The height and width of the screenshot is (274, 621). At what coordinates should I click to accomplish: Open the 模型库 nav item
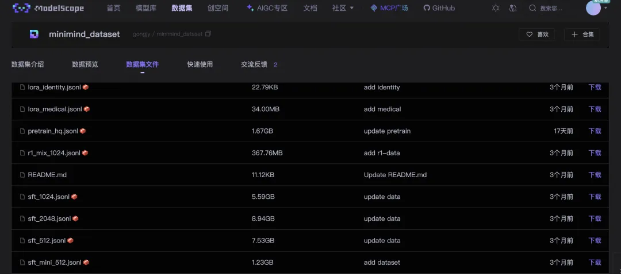coord(145,8)
